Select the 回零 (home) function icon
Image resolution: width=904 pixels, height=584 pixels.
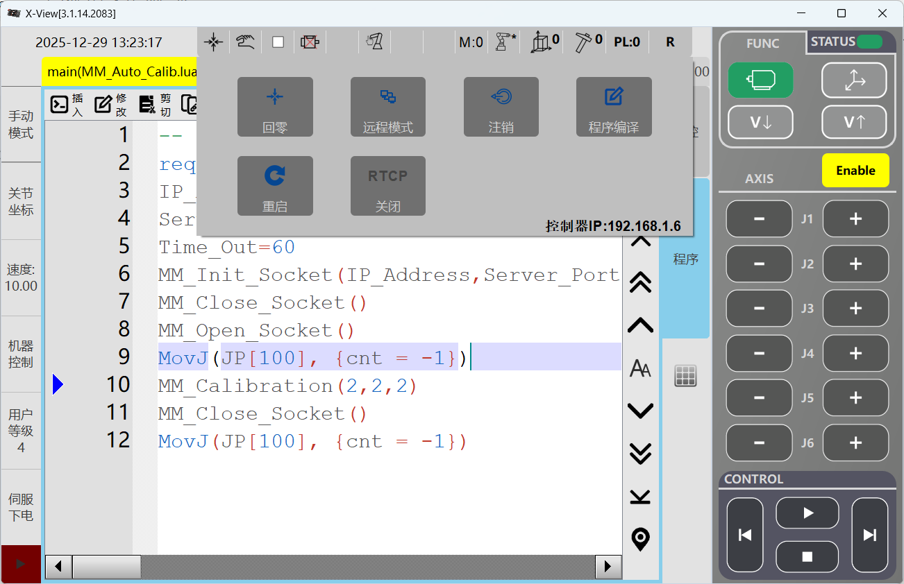[275, 107]
